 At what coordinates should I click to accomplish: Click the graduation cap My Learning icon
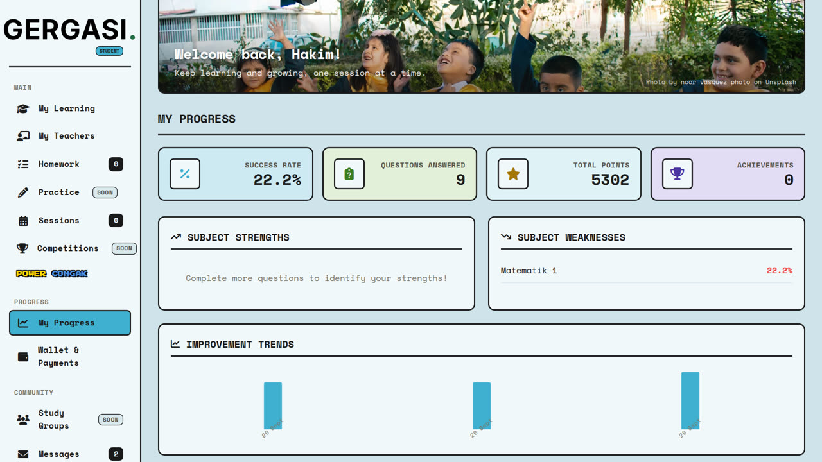[x=23, y=108]
